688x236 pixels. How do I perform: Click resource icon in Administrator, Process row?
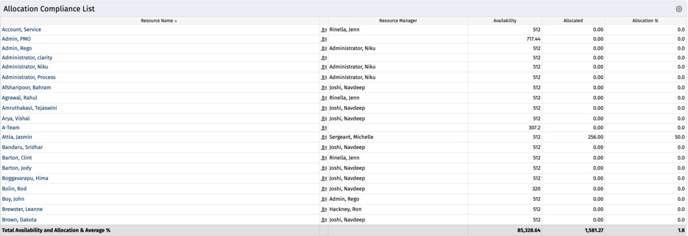(324, 77)
